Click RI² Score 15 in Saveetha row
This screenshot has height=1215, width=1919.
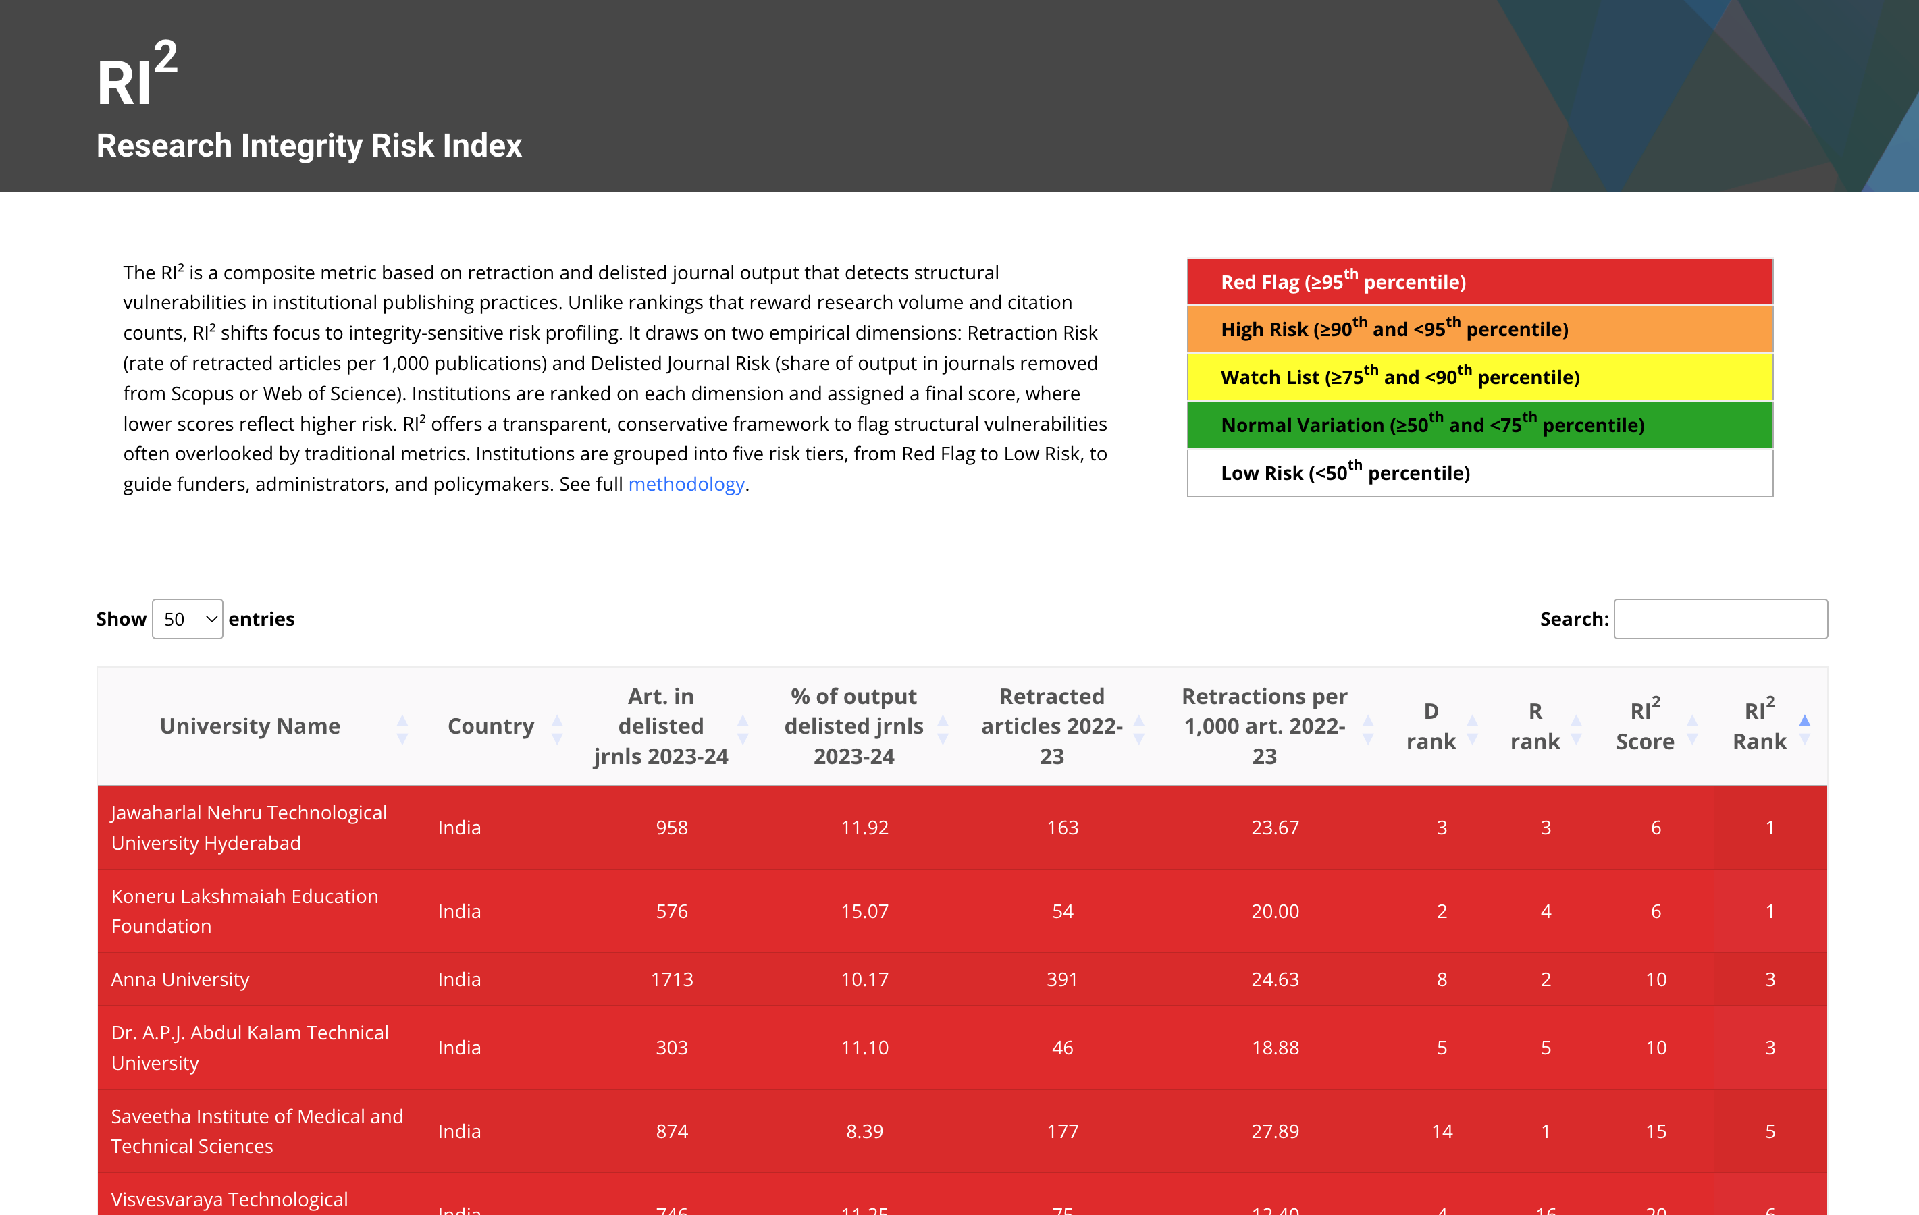[1656, 1131]
